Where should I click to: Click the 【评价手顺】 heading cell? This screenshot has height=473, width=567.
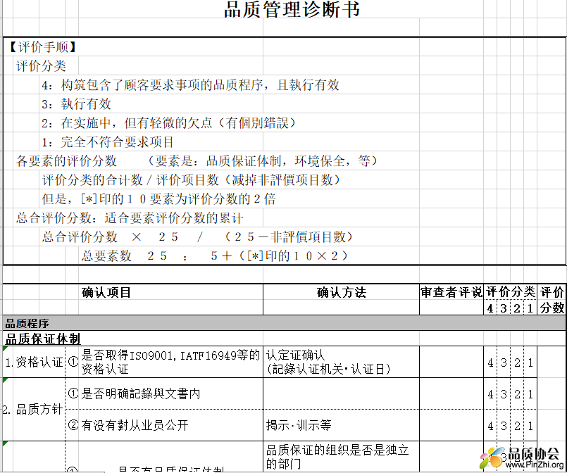point(42,47)
